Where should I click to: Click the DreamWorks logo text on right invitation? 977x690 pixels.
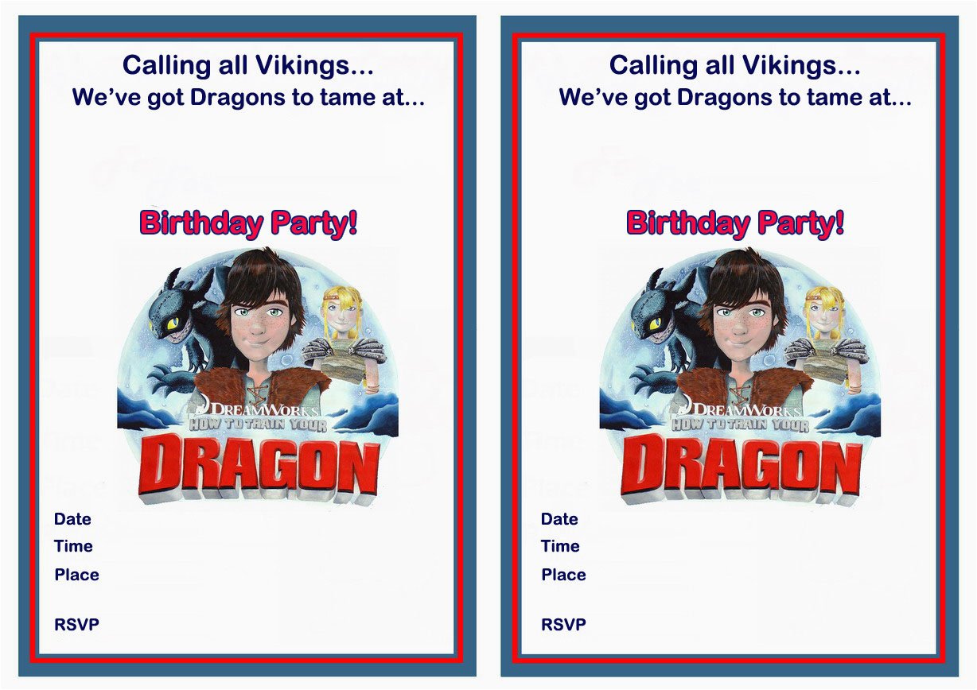tap(741, 409)
